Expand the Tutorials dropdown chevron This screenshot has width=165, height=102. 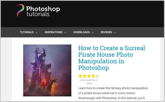(x=37, y=32)
